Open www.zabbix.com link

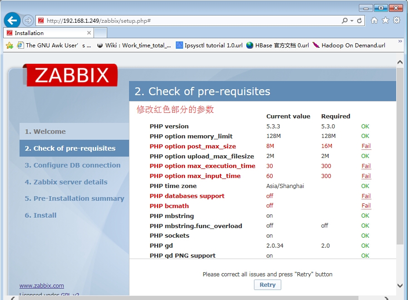42,286
